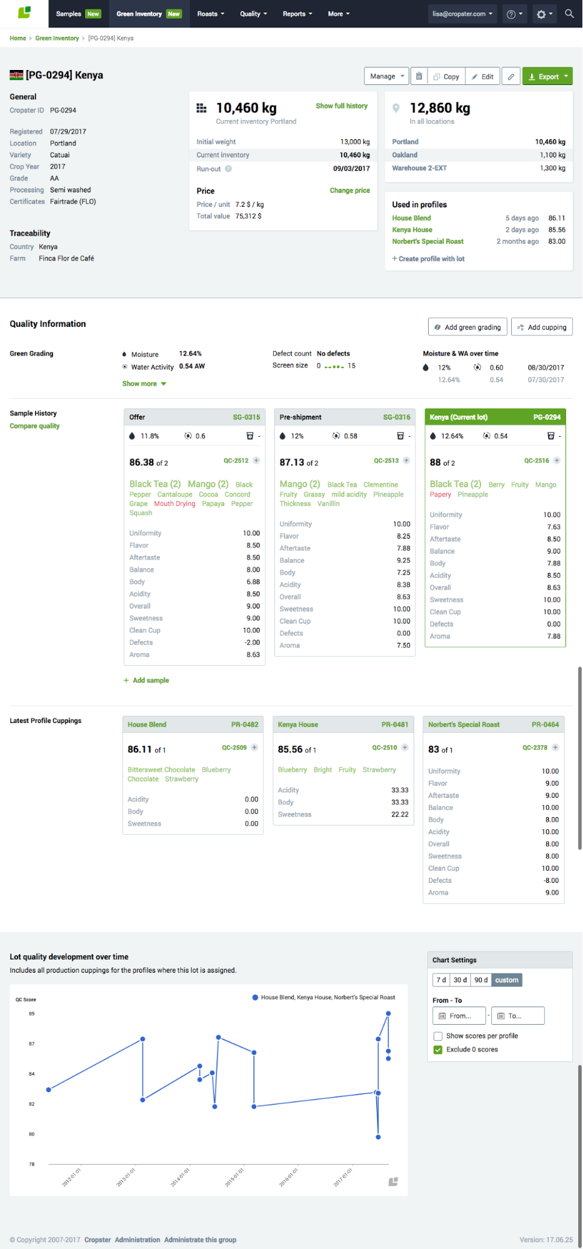This screenshot has height=1249, width=583.
Task: Click the Copy button
Action: pos(447,76)
